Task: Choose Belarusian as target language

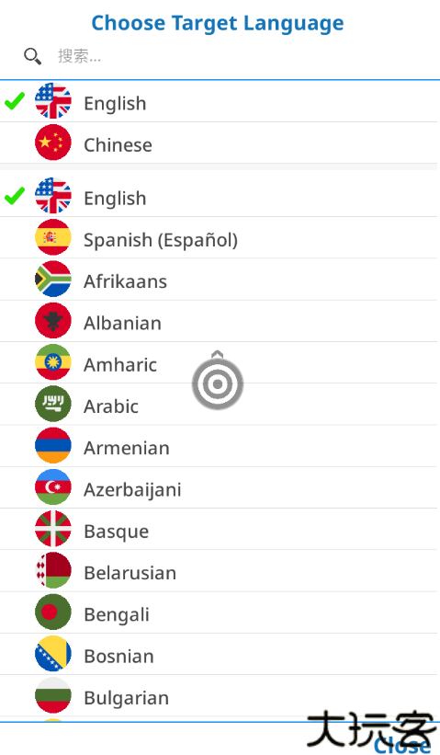Action: [219, 570]
